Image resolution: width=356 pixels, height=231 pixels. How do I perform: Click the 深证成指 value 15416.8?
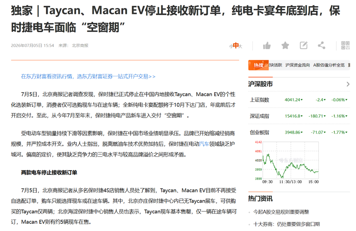(294, 116)
